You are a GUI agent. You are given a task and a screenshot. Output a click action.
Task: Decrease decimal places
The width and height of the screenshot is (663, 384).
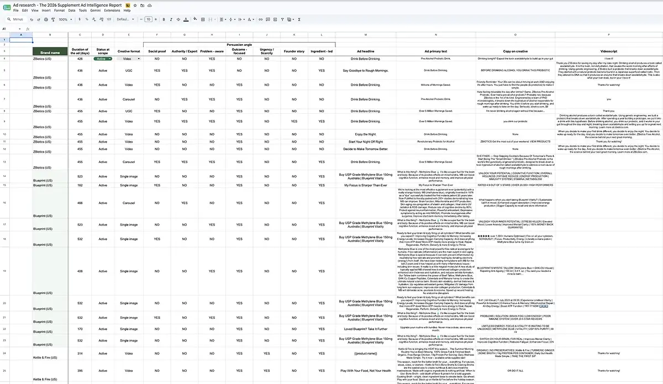[94, 19]
